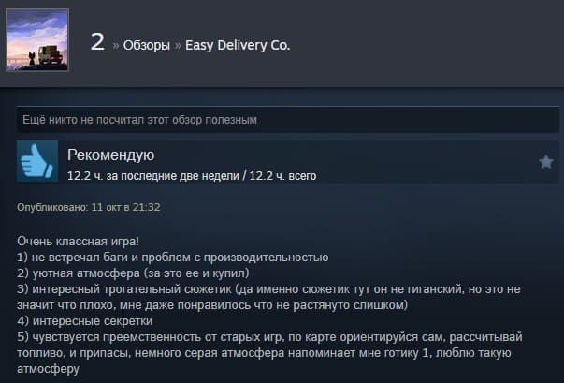Click review point 4 "интересные секретки"
This screenshot has height=383, width=564.
pyautogui.click(x=85, y=320)
